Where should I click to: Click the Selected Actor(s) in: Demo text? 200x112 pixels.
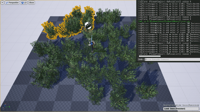[x=181, y=105]
